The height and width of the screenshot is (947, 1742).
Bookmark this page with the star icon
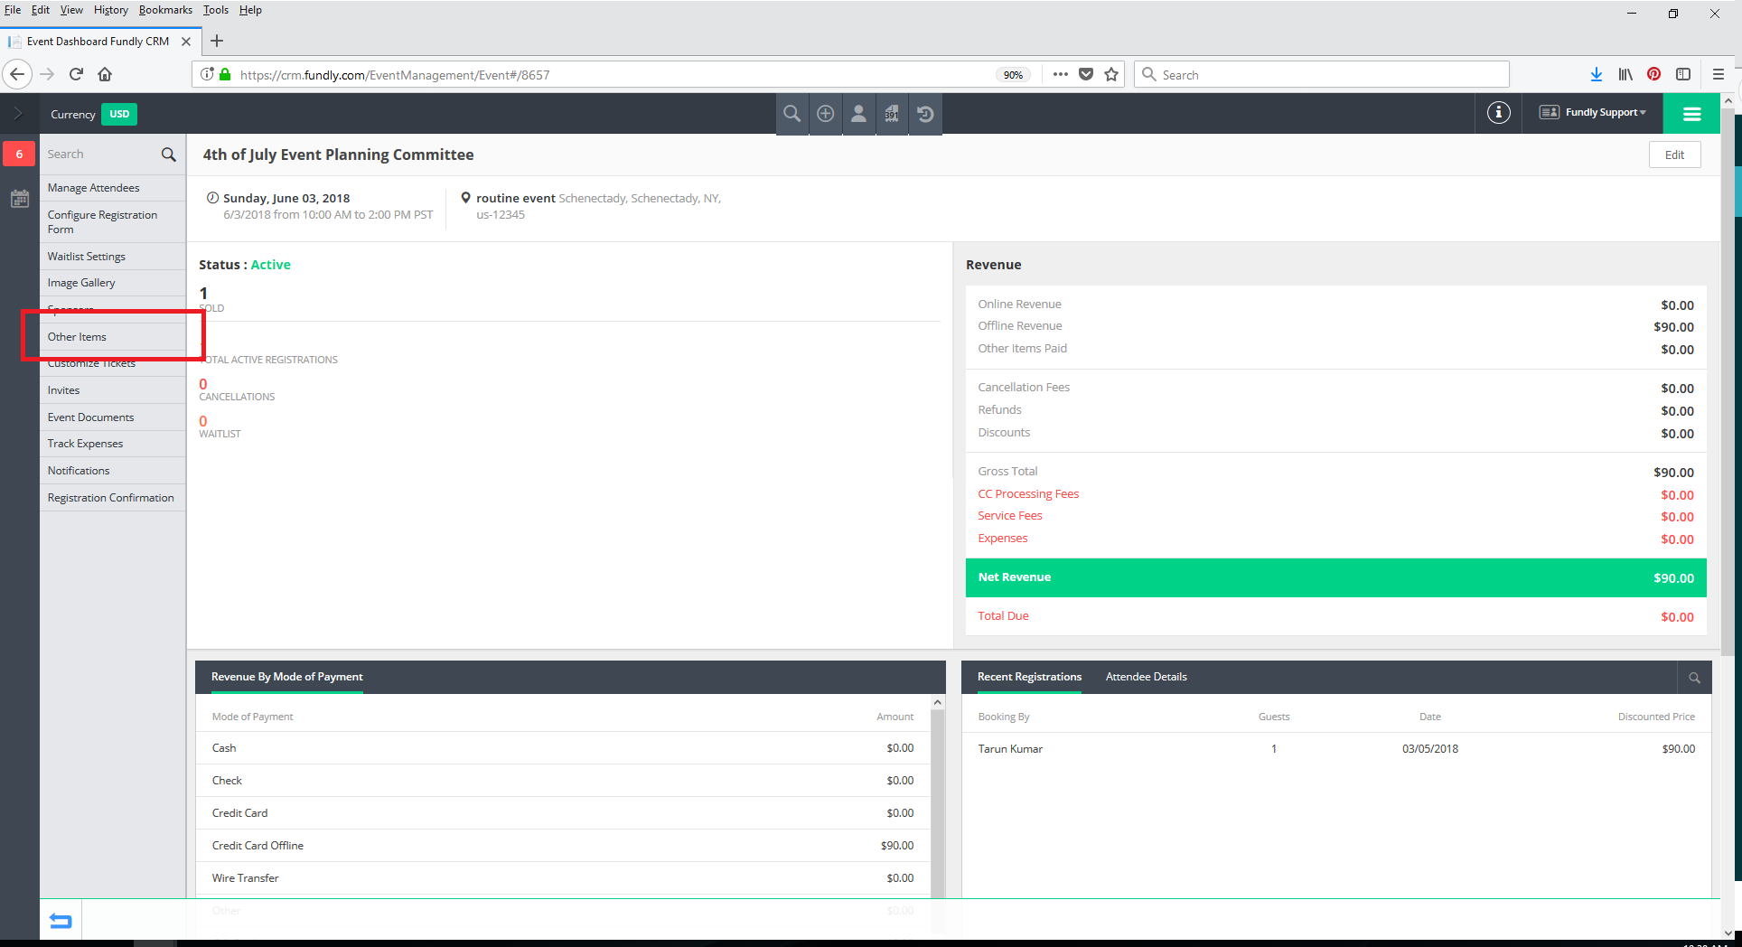(1111, 74)
